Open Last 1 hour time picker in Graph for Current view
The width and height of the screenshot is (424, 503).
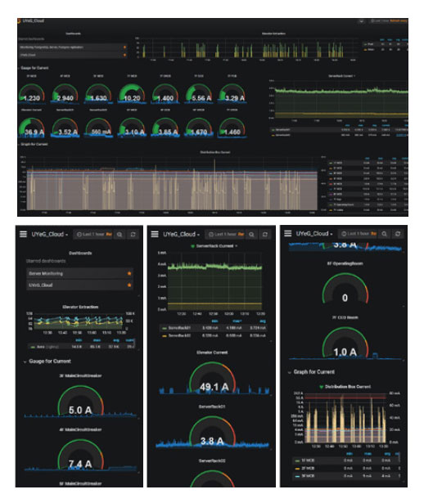(359, 234)
